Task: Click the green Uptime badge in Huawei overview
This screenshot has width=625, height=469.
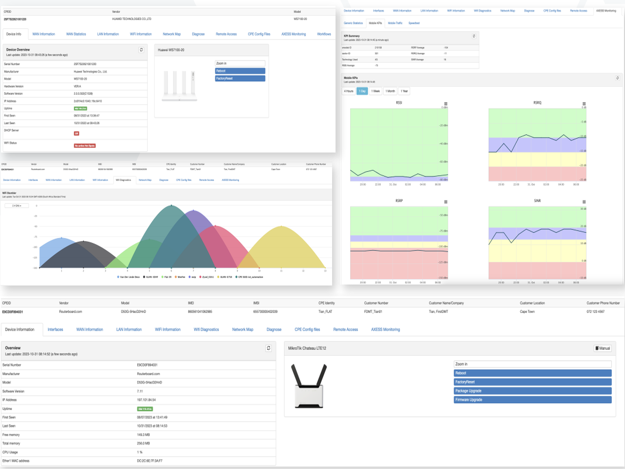Action: pyautogui.click(x=80, y=108)
